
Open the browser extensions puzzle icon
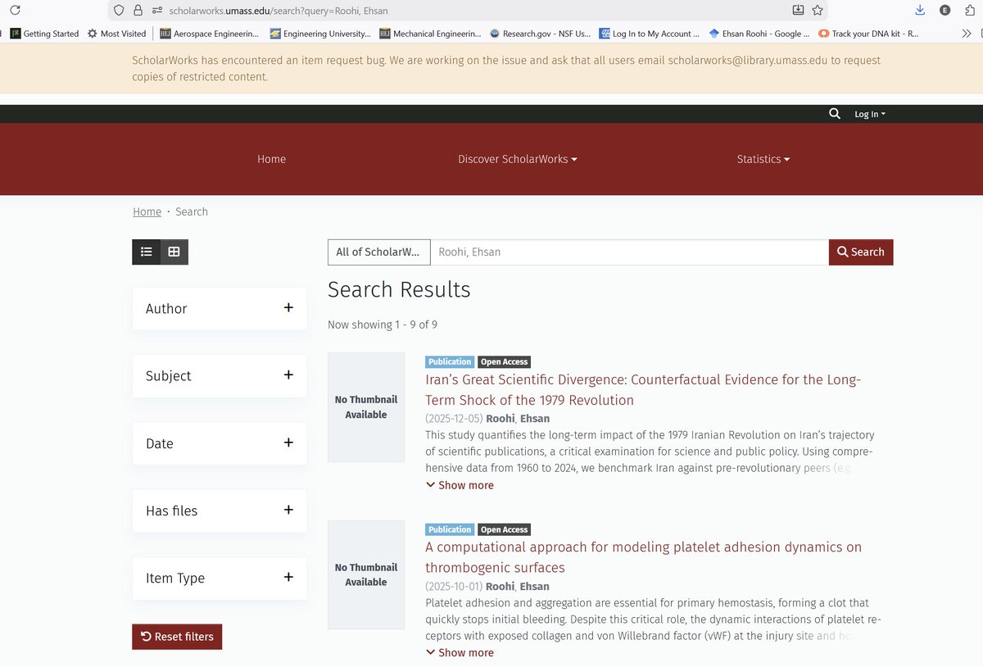[x=970, y=11]
